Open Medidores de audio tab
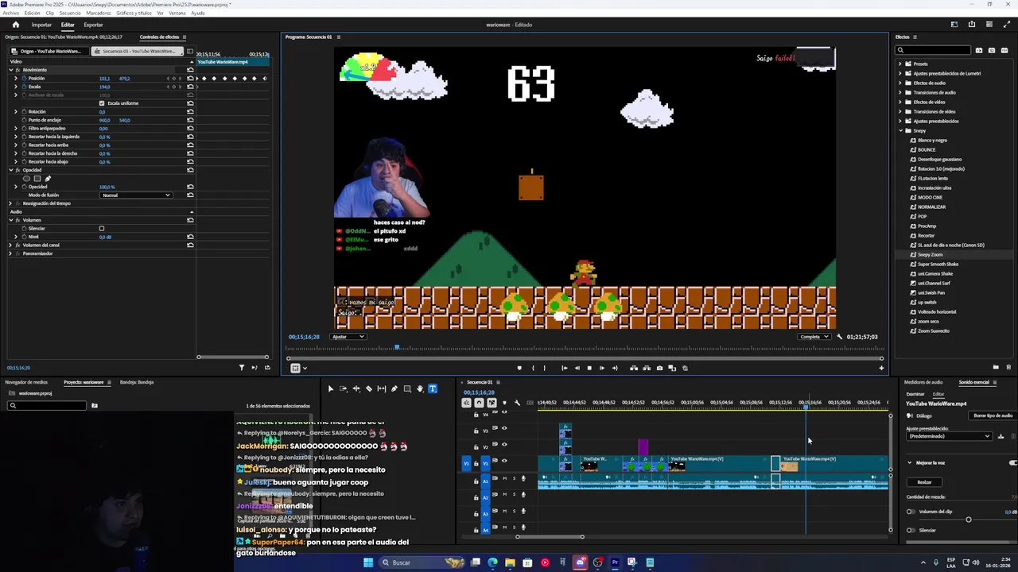Screen dimensions: 1018x572 [923, 382]
